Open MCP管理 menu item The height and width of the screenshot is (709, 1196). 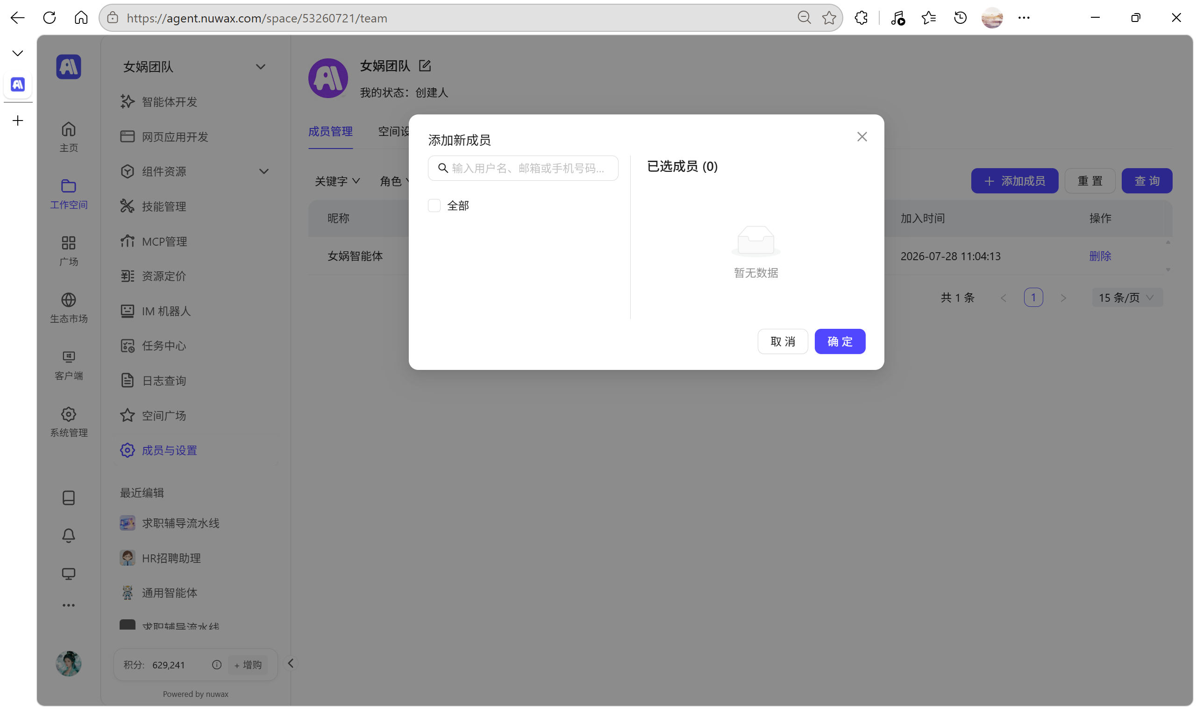tap(195, 241)
